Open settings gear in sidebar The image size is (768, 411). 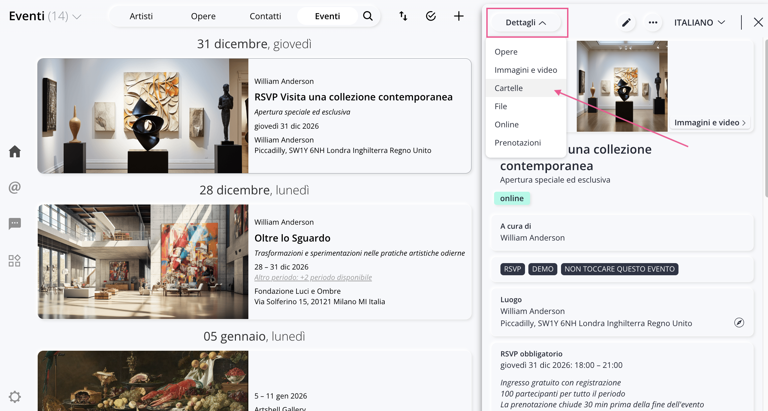tap(15, 397)
